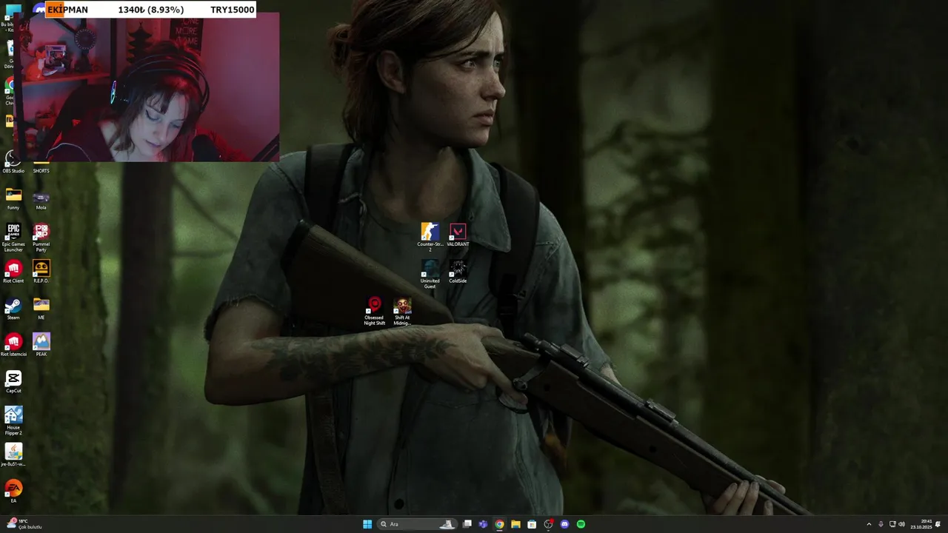Launch Epic Games Launcher shortcut
The height and width of the screenshot is (533, 948).
click(13, 238)
